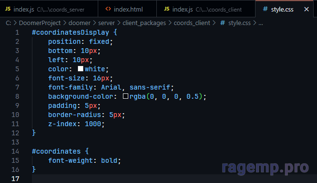Viewport: 317px width, 183px height.
Task: Place cursor on empty line 17
Action: coord(174,179)
